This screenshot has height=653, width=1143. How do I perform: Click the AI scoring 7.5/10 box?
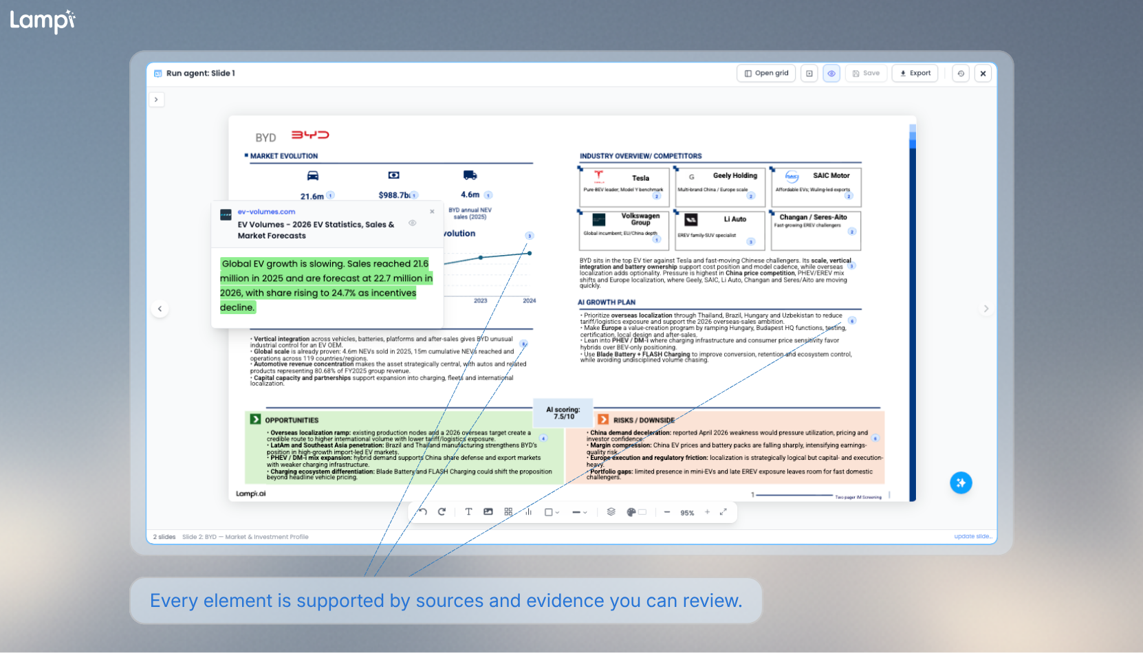coord(563,412)
